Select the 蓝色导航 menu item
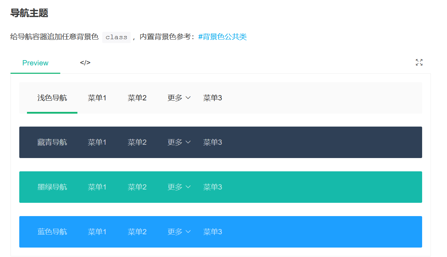The width and height of the screenshot is (447, 257). pos(52,231)
